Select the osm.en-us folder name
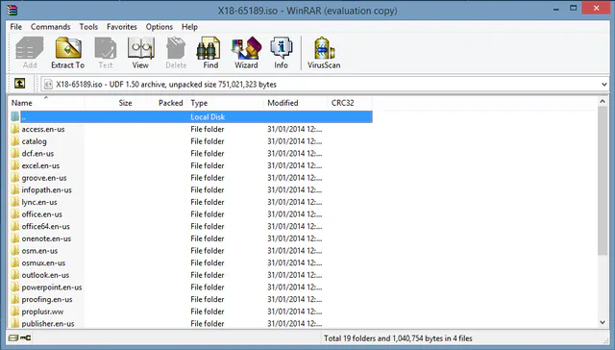Image resolution: width=615 pixels, height=350 pixels. point(39,251)
